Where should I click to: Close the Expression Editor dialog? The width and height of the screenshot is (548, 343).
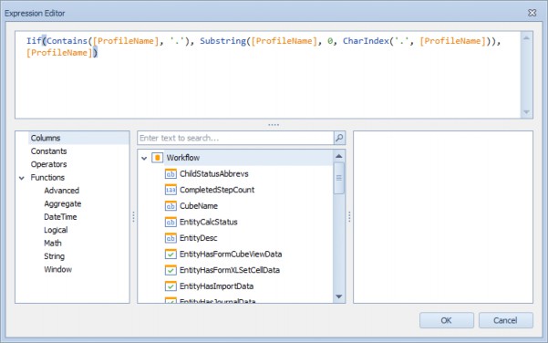point(532,13)
